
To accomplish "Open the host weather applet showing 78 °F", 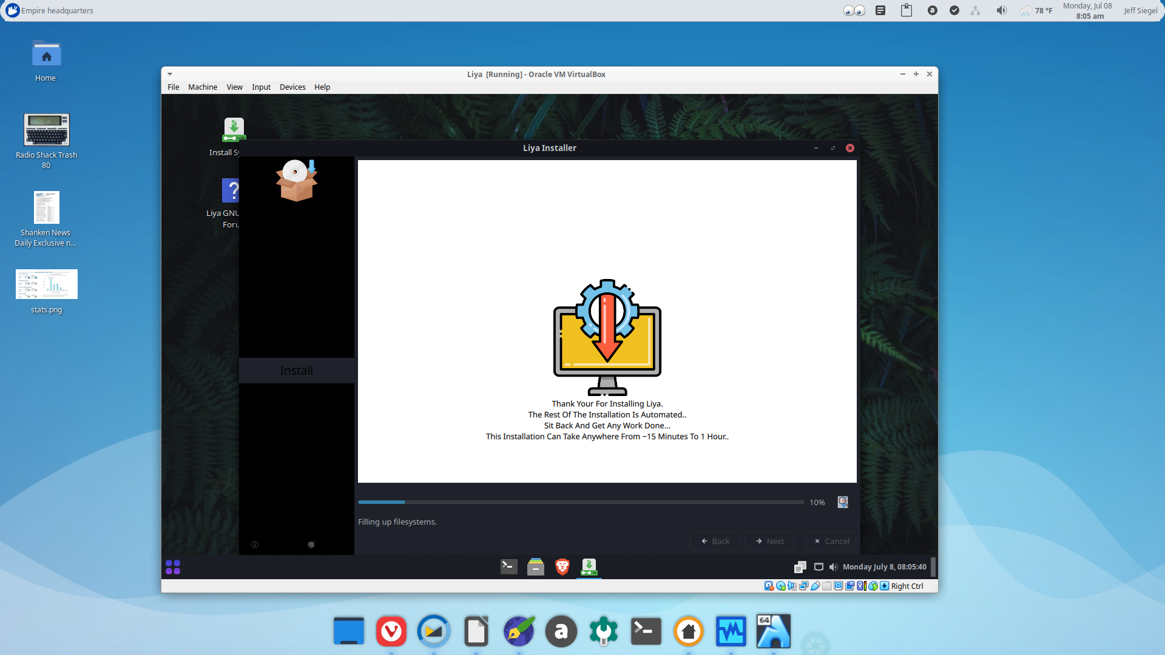I will [1036, 10].
